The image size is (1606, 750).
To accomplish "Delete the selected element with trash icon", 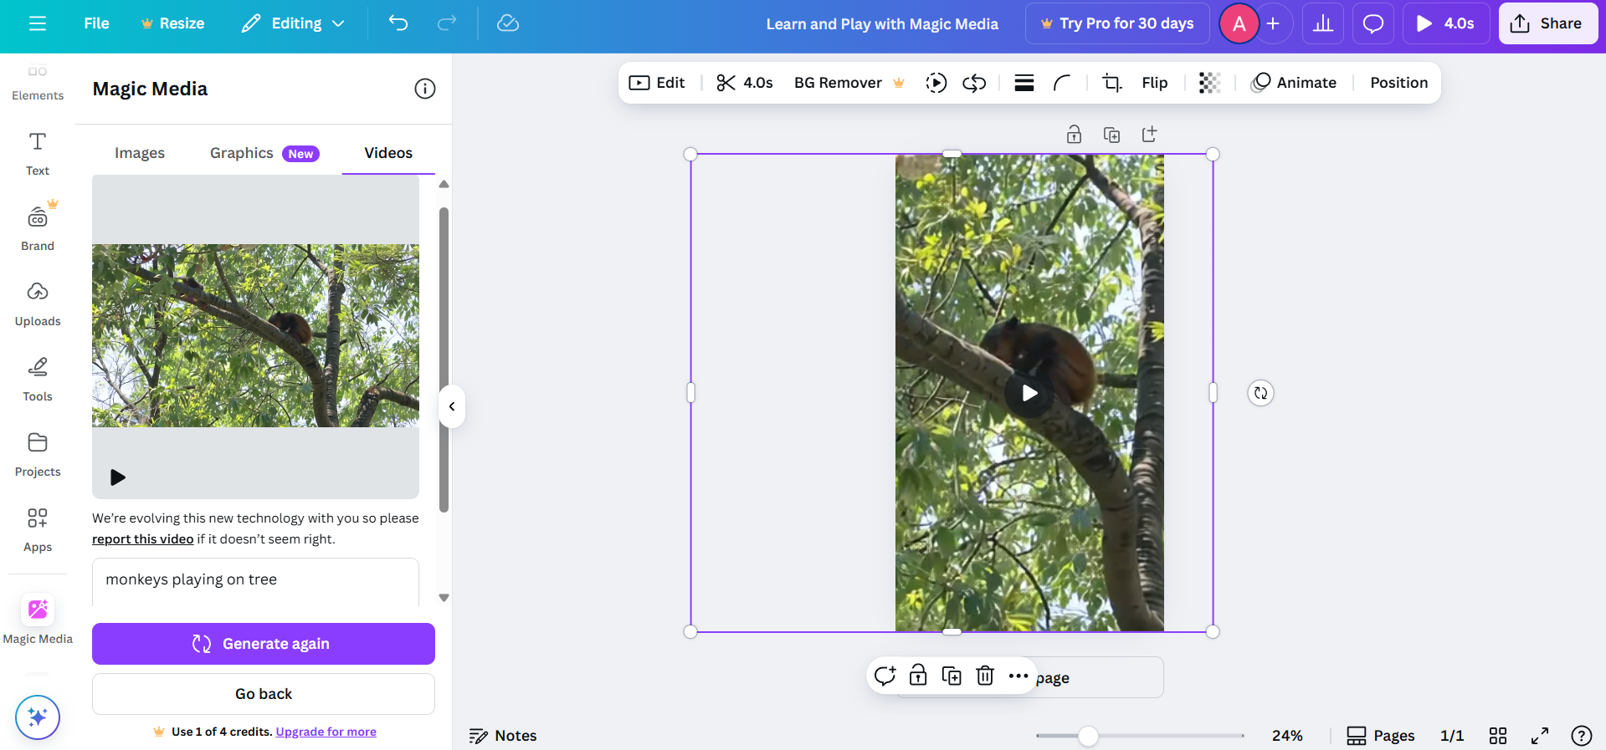I will (x=985, y=676).
